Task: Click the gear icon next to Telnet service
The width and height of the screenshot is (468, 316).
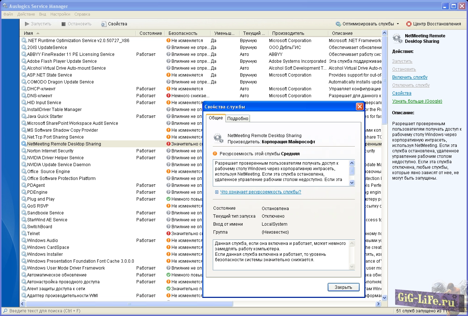Action: click(24, 234)
